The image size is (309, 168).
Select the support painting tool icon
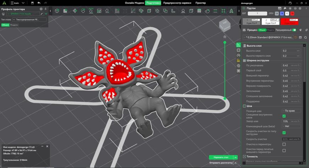pos(183,11)
